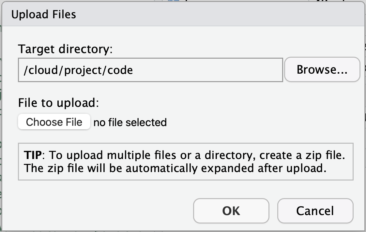
Task: Dismiss the dialog with Cancel
Action: coord(315,211)
